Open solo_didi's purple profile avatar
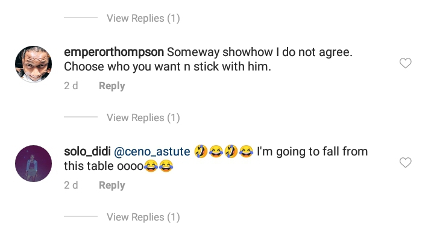 coord(33,163)
